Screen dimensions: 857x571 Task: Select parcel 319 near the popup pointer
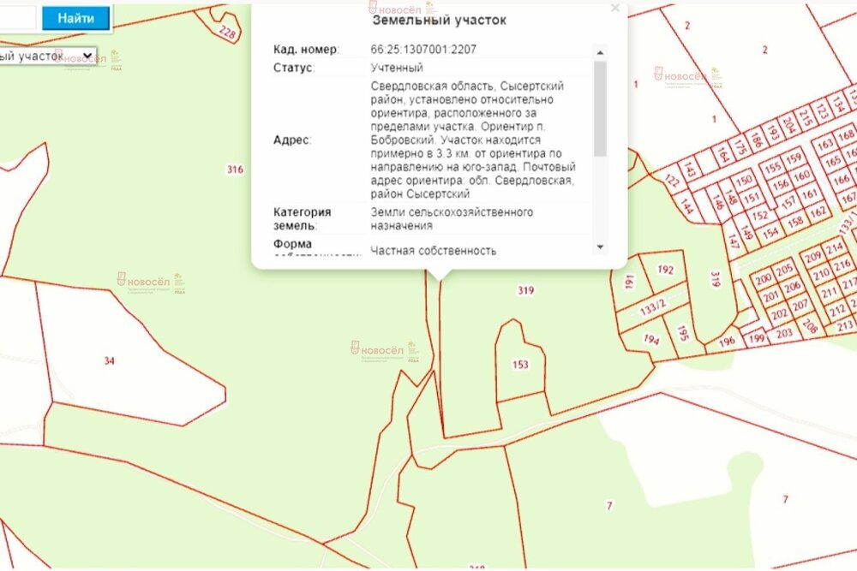coord(525,290)
